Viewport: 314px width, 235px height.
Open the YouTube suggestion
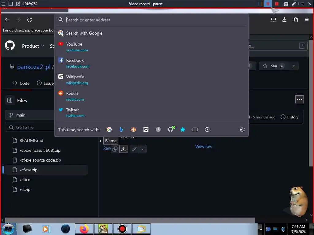(x=151, y=47)
